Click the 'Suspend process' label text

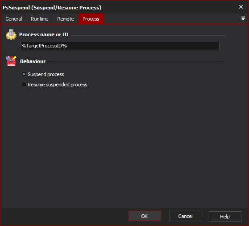pos(46,74)
